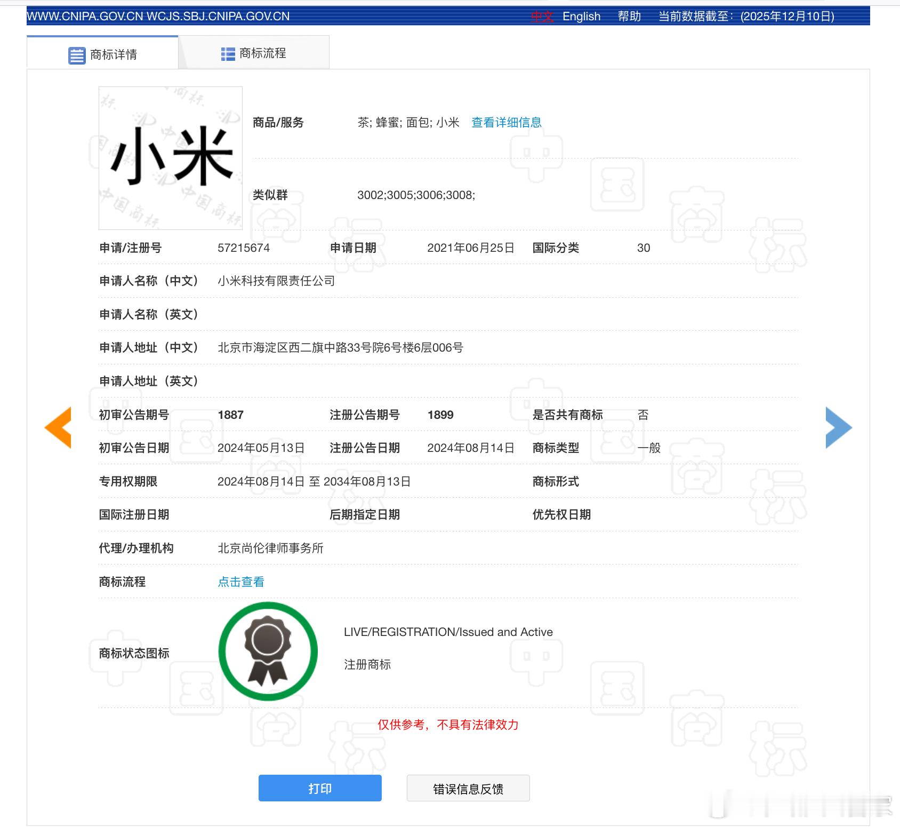900x827 pixels.
Task: Click the 商品/服务 field label
Action: click(278, 123)
